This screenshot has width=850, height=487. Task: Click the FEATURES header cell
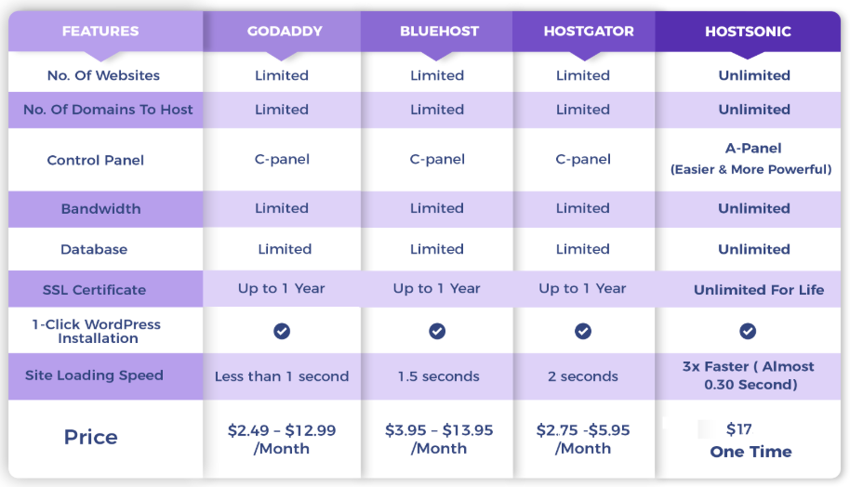[100, 31]
